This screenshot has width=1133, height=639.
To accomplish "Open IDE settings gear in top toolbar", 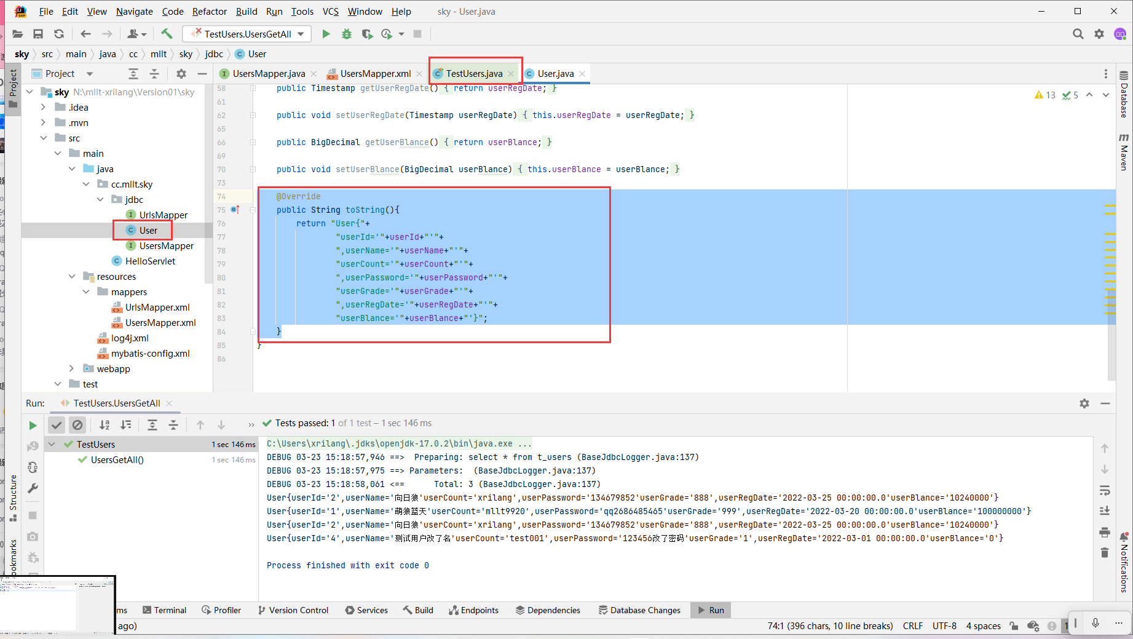I will click(x=1099, y=34).
